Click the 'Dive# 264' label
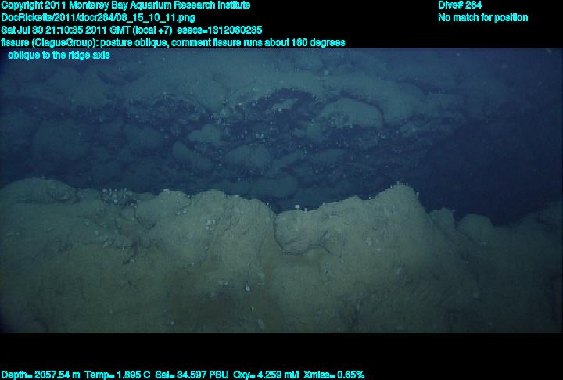Viewport: 563px width, 380px height. [x=460, y=5]
